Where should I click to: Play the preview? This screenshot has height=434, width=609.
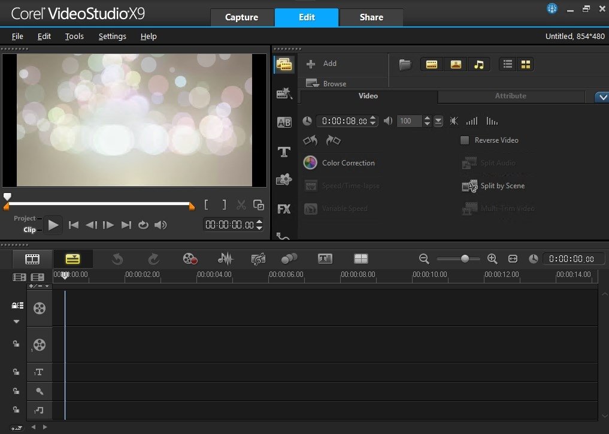(53, 225)
